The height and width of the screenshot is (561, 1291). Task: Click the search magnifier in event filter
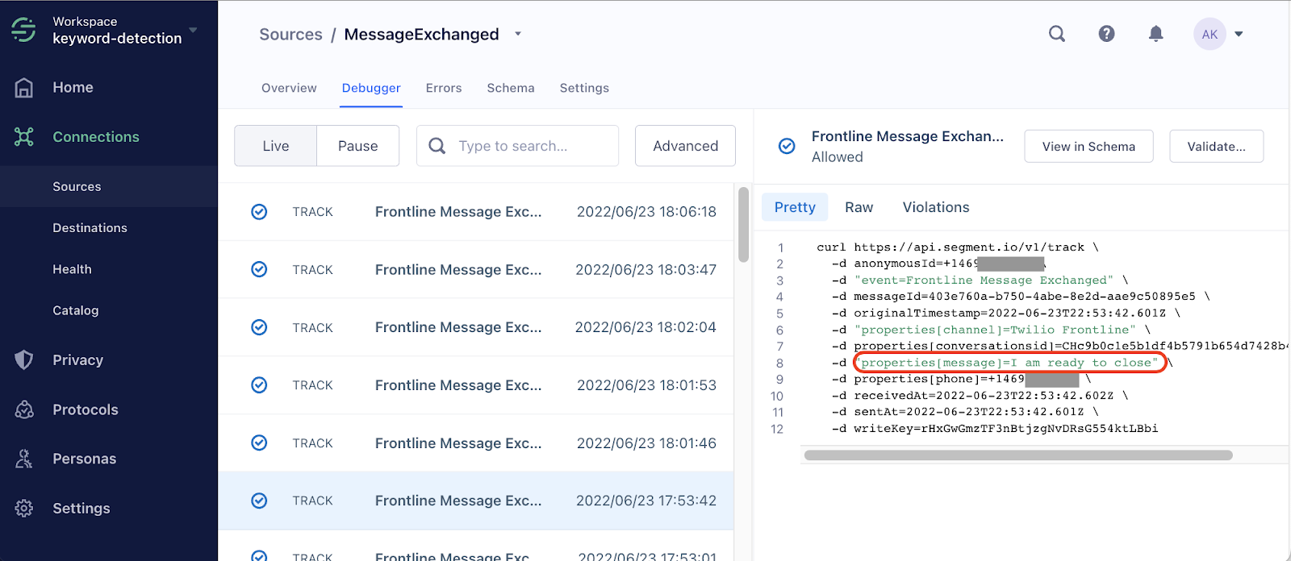click(x=437, y=146)
